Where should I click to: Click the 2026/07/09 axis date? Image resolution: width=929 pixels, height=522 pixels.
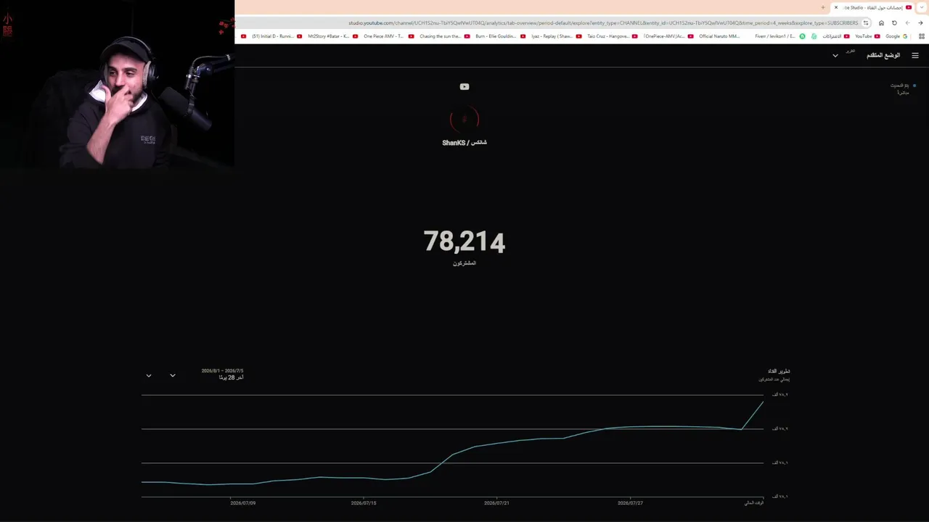point(243,502)
